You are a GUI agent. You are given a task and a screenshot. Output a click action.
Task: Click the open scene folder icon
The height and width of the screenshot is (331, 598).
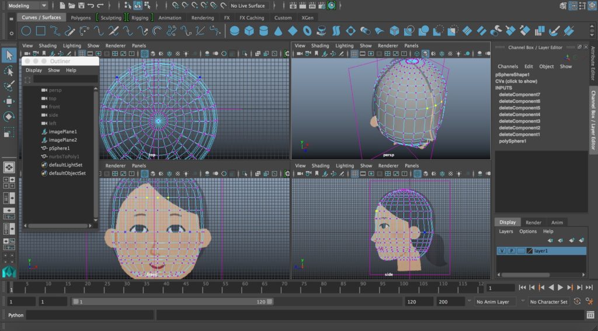click(72, 6)
